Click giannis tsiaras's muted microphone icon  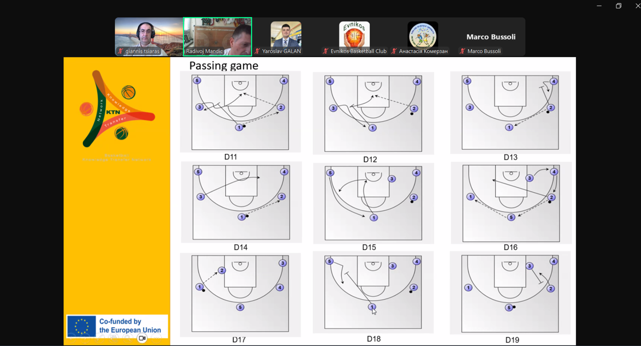[x=120, y=51]
